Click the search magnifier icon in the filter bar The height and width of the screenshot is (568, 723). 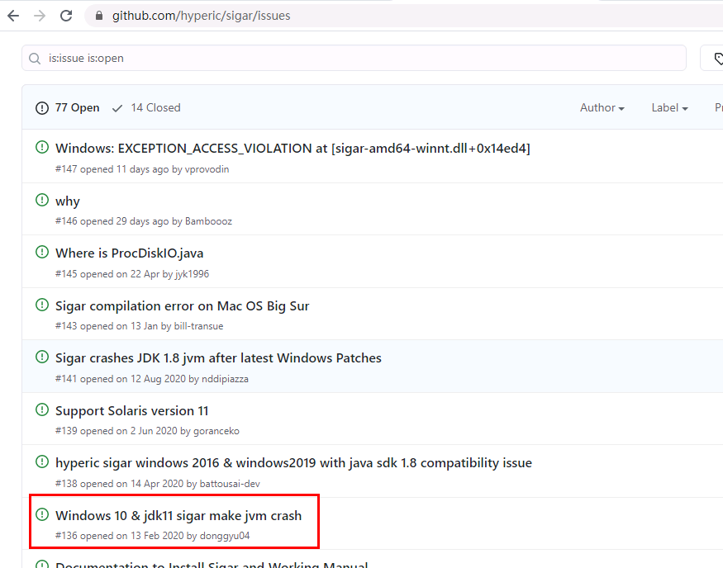[x=34, y=58]
